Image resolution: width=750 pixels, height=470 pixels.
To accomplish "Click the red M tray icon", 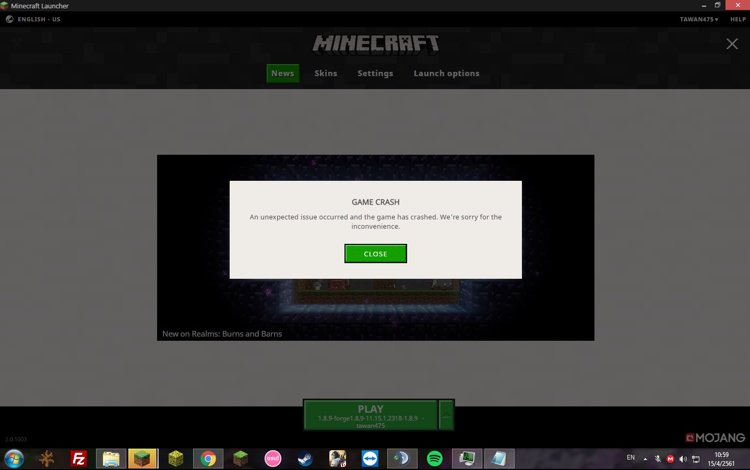I will [x=670, y=459].
